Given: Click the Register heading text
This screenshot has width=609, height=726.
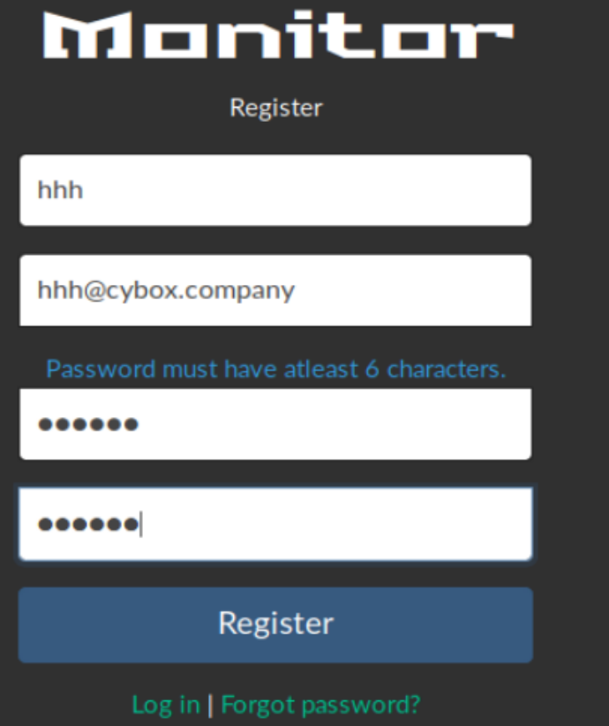Looking at the screenshot, I should coord(276,108).
